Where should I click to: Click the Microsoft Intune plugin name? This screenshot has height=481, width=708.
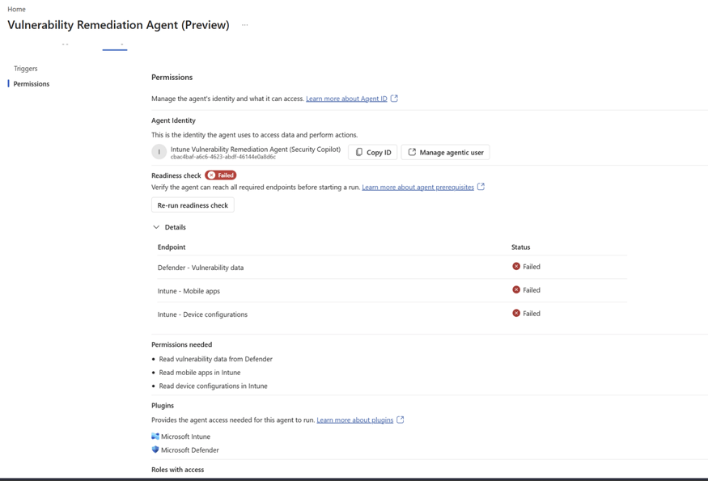coord(185,437)
